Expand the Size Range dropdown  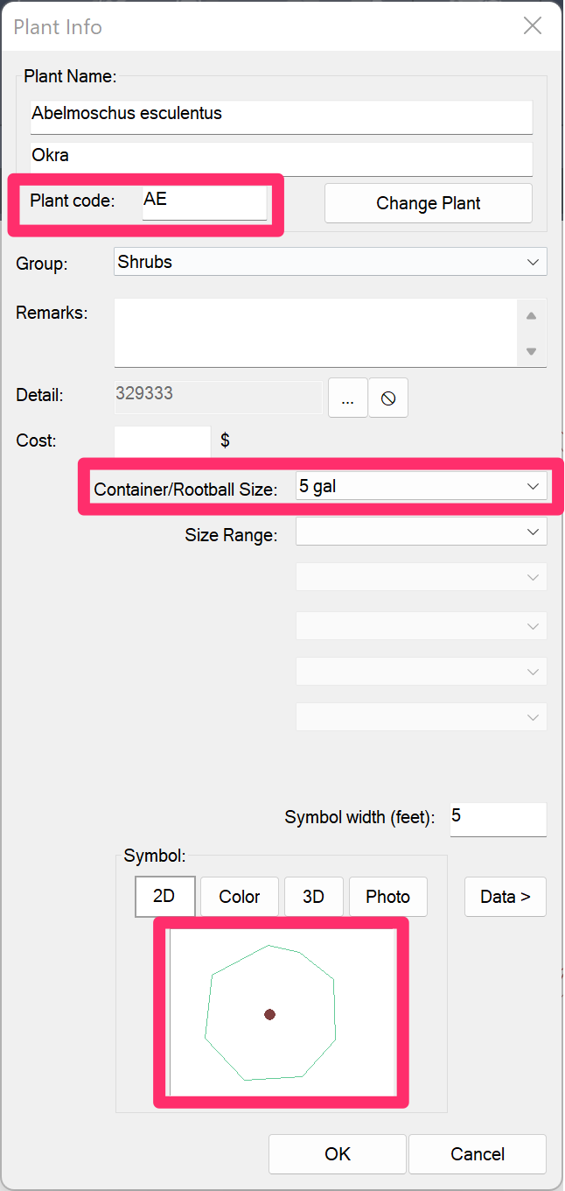tap(422, 532)
